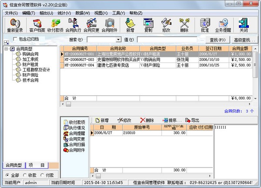
Task: Switch to the 项目 tab
Action: click(x=37, y=165)
